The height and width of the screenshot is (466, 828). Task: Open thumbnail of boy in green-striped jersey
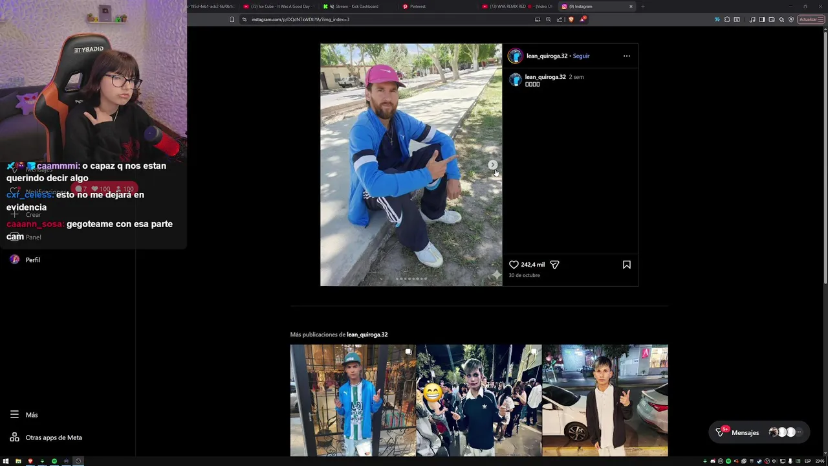[353, 401]
